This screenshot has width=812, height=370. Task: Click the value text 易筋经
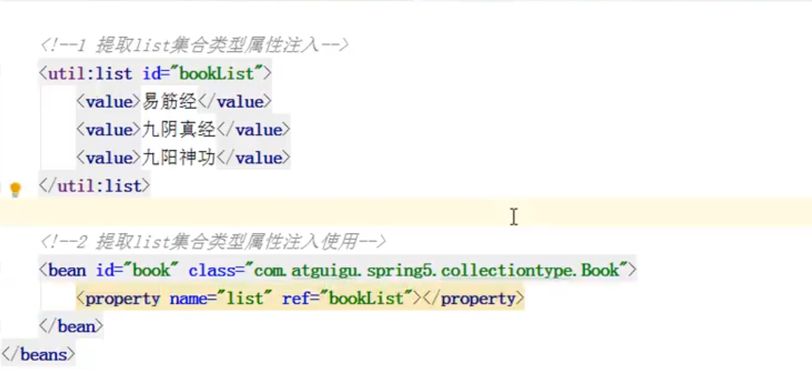[170, 102]
